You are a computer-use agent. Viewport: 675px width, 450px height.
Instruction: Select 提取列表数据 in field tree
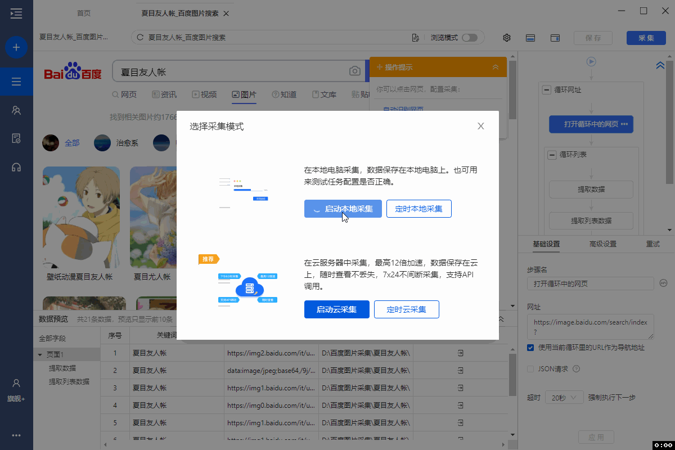tap(69, 381)
